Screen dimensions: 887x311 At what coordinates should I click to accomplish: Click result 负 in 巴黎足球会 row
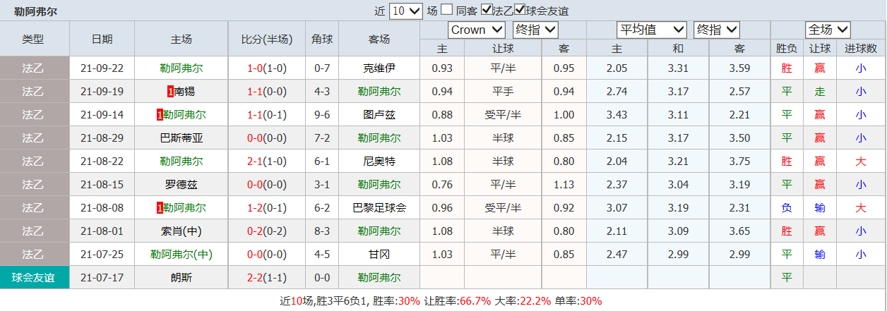(x=787, y=207)
